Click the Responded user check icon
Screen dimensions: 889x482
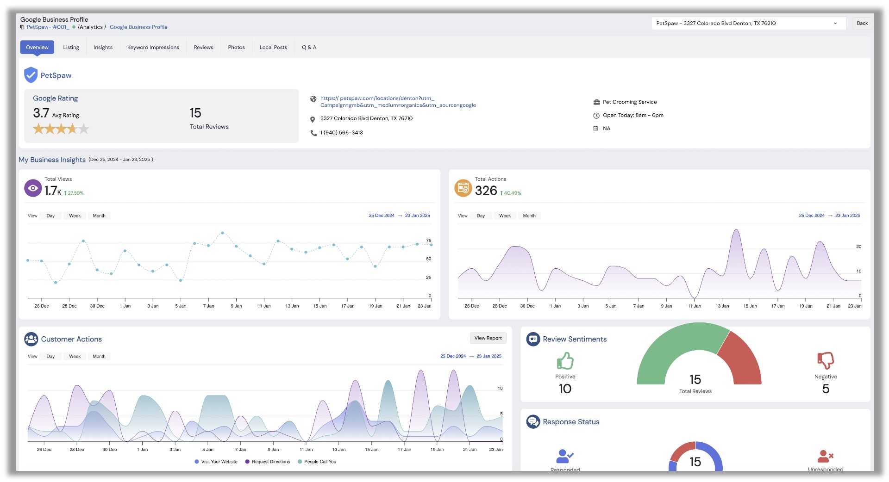[x=565, y=456]
